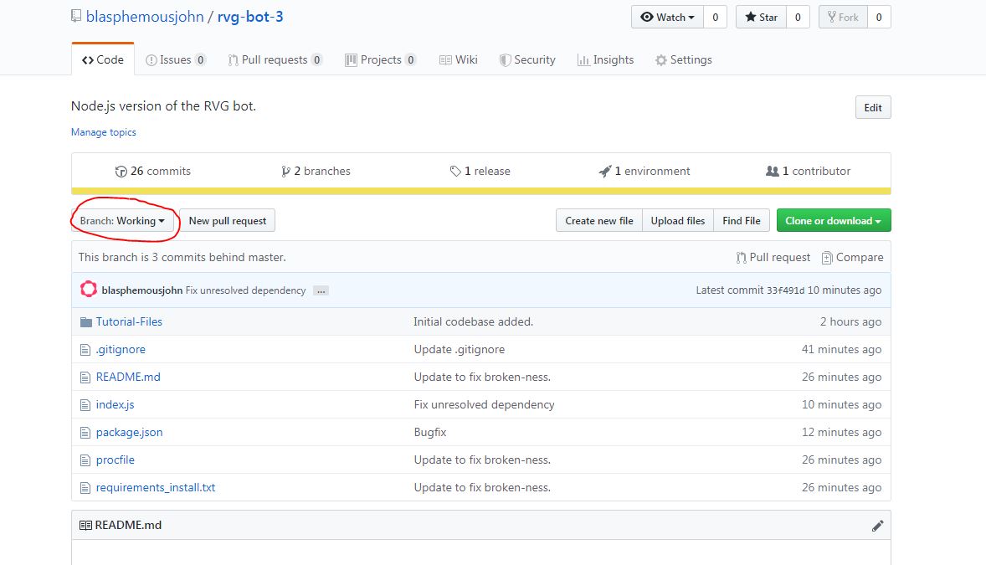
Task: Open the Tutorial-Files folder
Action: coord(129,321)
